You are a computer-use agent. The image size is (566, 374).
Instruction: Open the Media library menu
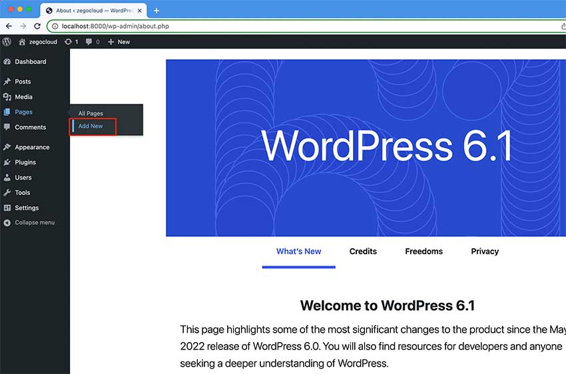tap(23, 96)
